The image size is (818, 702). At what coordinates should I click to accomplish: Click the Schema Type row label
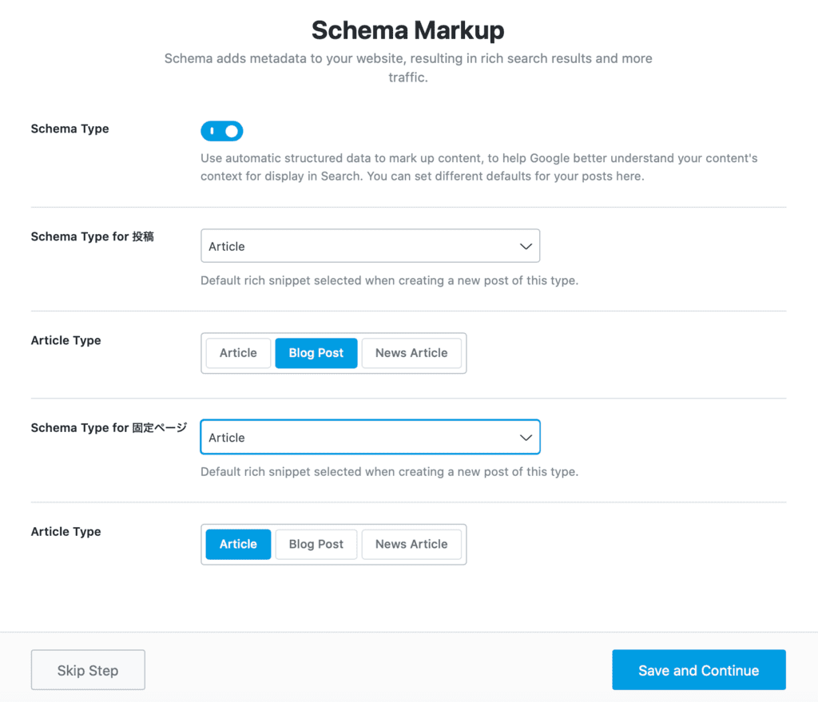pos(69,129)
